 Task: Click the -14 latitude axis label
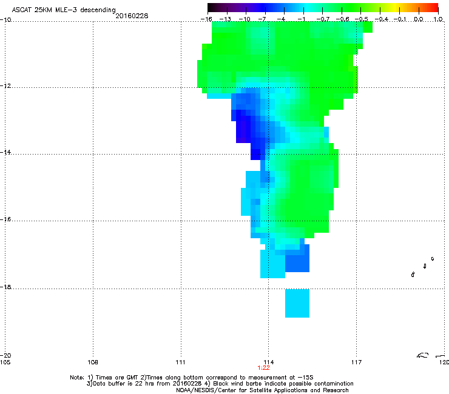[6, 152]
